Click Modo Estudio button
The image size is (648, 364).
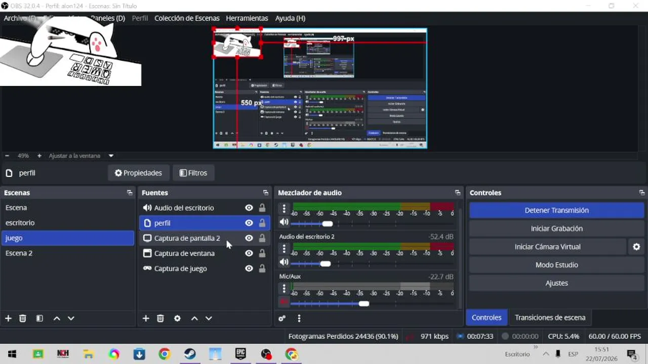(556, 265)
